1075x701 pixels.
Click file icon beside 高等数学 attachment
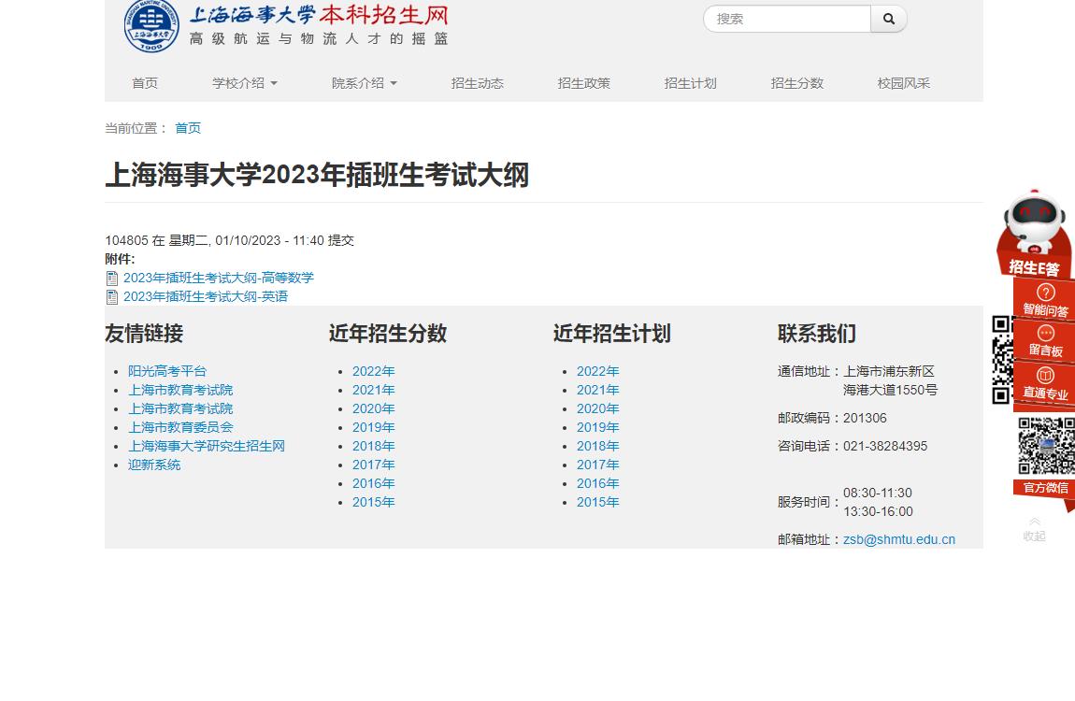(x=112, y=279)
